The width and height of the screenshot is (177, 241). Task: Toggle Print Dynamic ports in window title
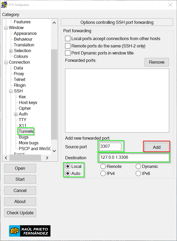pos(68,53)
